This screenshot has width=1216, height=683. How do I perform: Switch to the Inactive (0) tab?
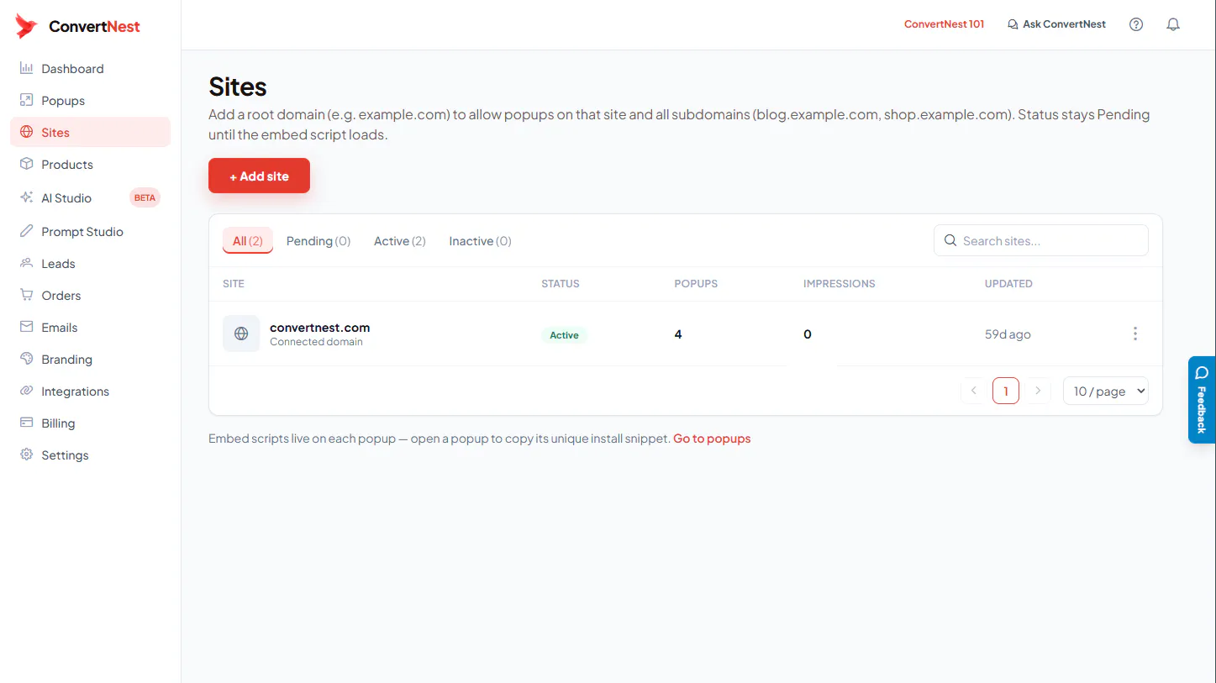click(x=481, y=241)
